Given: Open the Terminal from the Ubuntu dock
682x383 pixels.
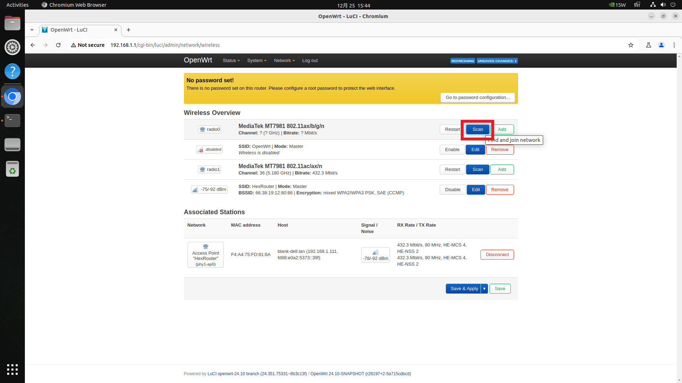Looking at the screenshot, I should click(12, 120).
